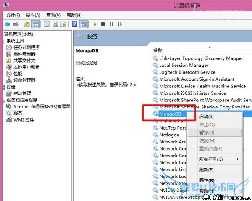Image resolution: width=252 pixels, height=201 pixels.
Task: Select Network List service row
Action: click(173, 169)
